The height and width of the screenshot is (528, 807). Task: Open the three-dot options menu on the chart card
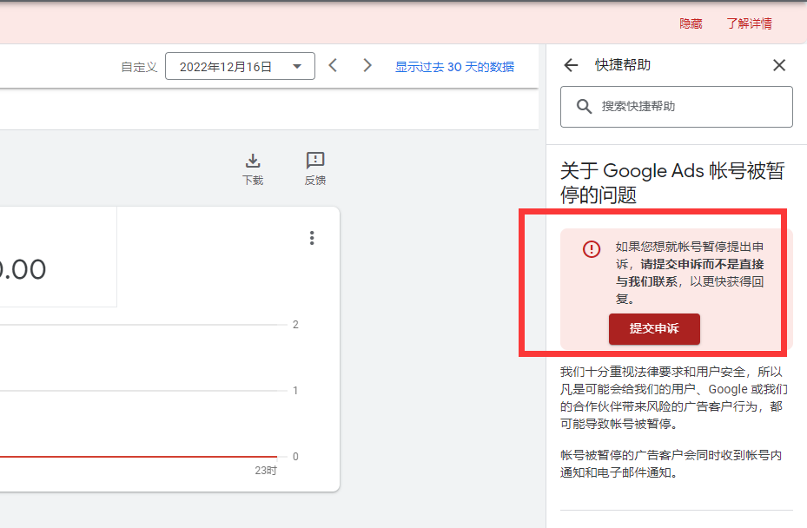(312, 238)
